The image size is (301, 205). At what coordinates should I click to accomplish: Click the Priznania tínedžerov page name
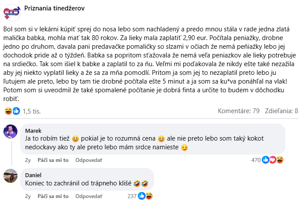click(55, 8)
